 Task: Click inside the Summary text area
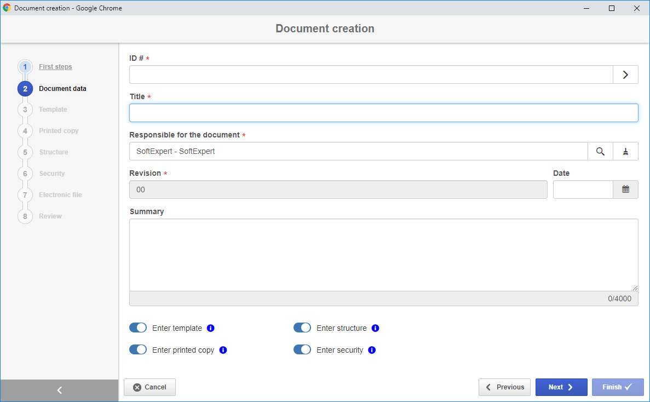[383, 255]
